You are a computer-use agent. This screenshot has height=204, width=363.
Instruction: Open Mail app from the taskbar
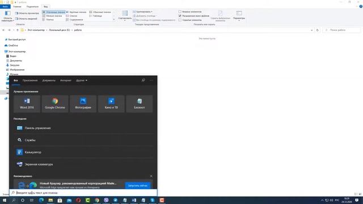point(69,200)
